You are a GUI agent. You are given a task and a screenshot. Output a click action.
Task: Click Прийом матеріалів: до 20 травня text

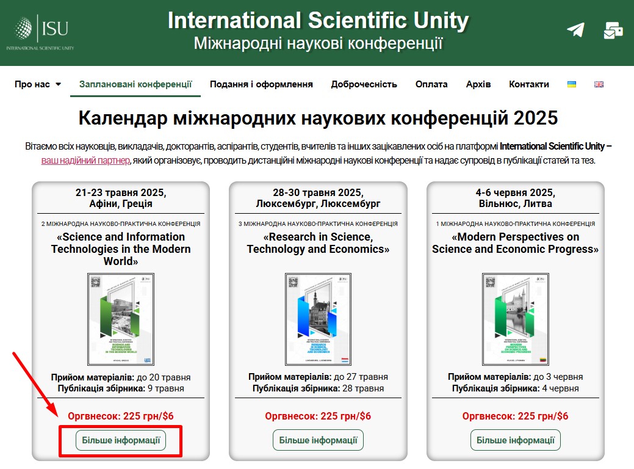click(121, 377)
